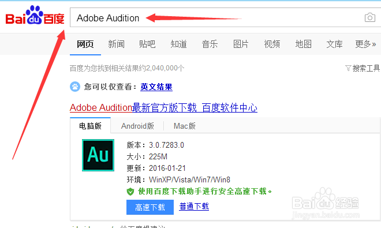
Task: Click the 英文结果 link
Action: 156,87
